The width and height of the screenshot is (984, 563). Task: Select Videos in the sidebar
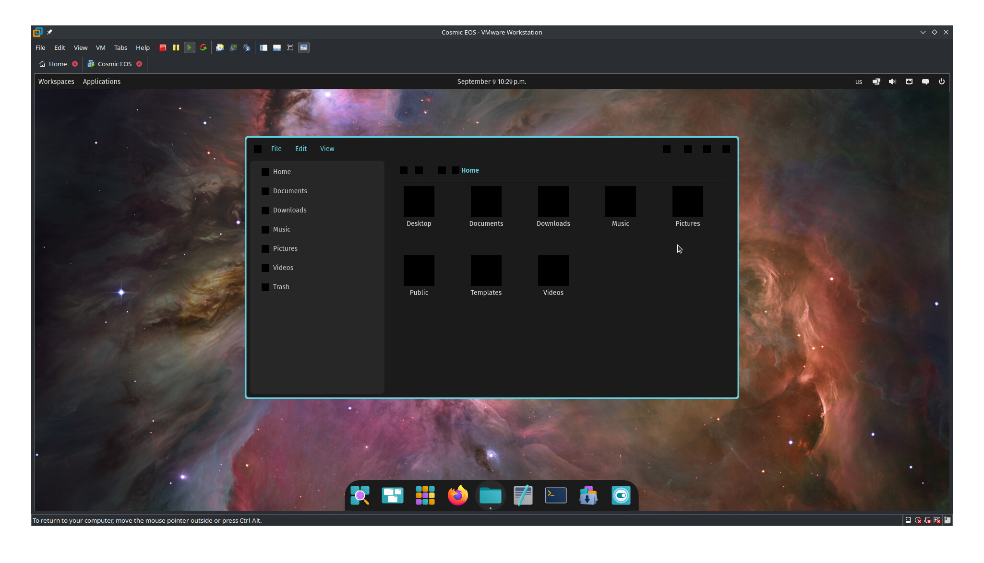pyautogui.click(x=317, y=268)
